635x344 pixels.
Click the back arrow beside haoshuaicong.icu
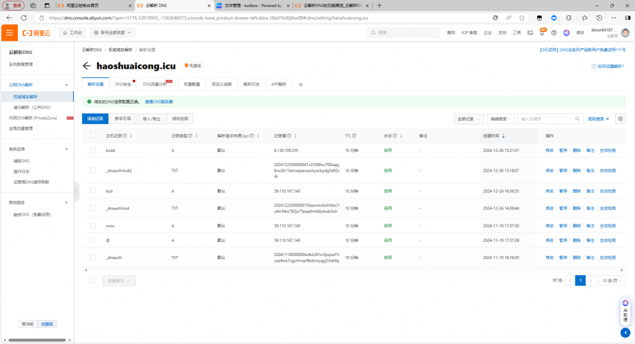pyautogui.click(x=87, y=66)
